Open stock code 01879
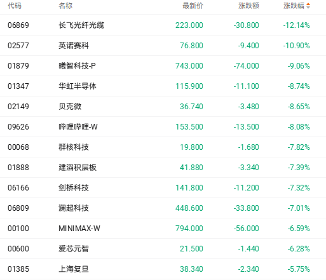This screenshot has width=326, height=280. coord(18,66)
